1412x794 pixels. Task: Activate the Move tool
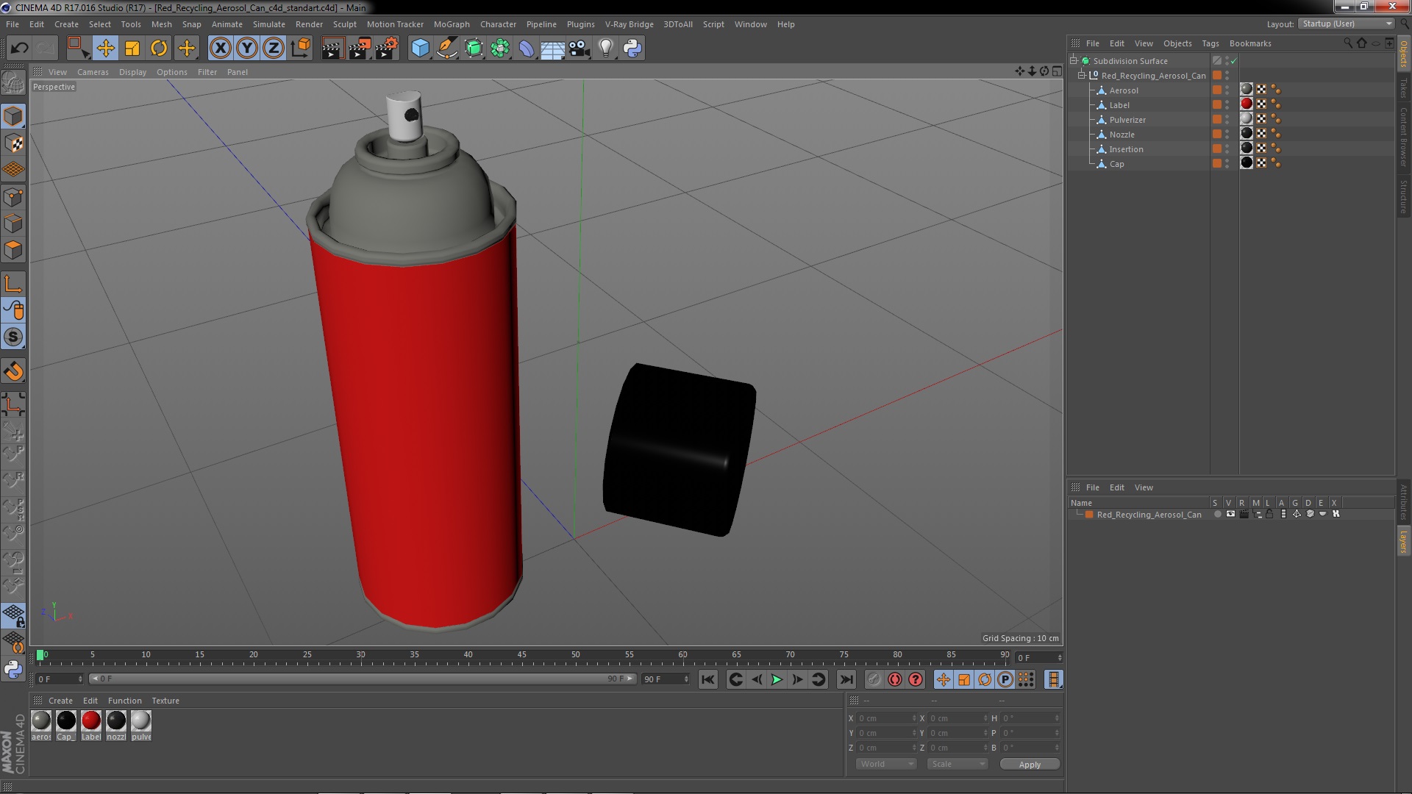[x=105, y=49]
